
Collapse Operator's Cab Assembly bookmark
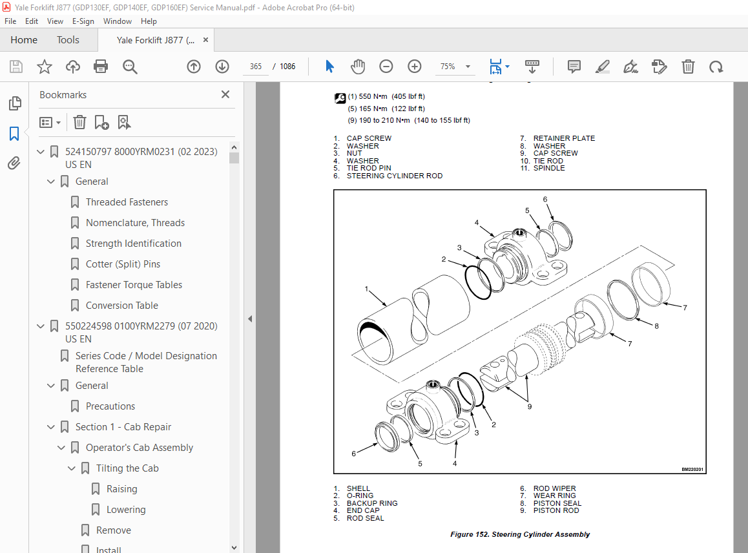pyautogui.click(x=61, y=448)
